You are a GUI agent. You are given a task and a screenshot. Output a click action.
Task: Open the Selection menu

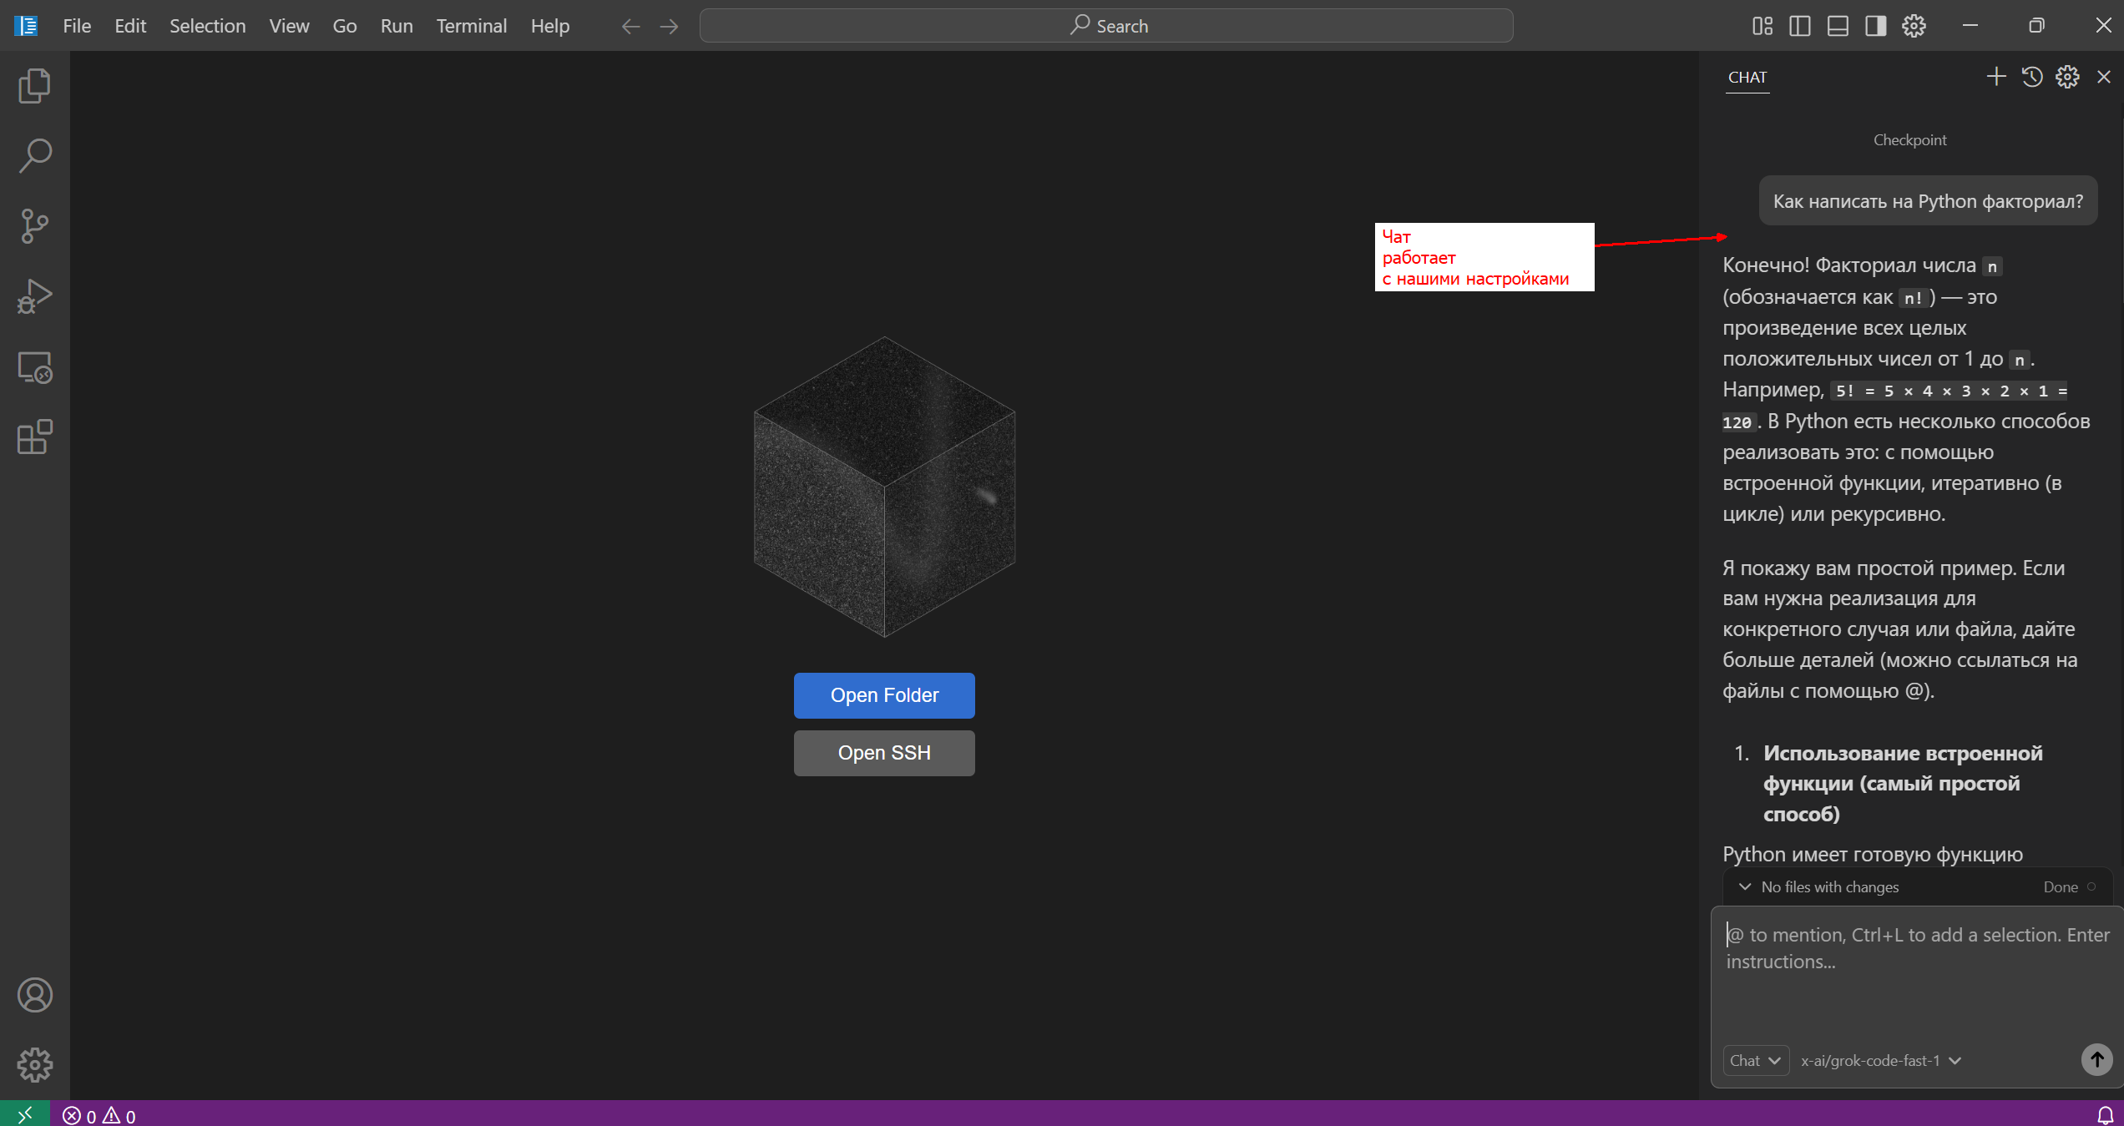tap(207, 26)
